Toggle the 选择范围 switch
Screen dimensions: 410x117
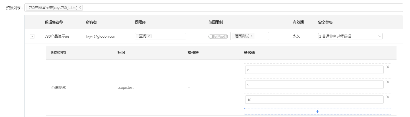click(x=218, y=37)
